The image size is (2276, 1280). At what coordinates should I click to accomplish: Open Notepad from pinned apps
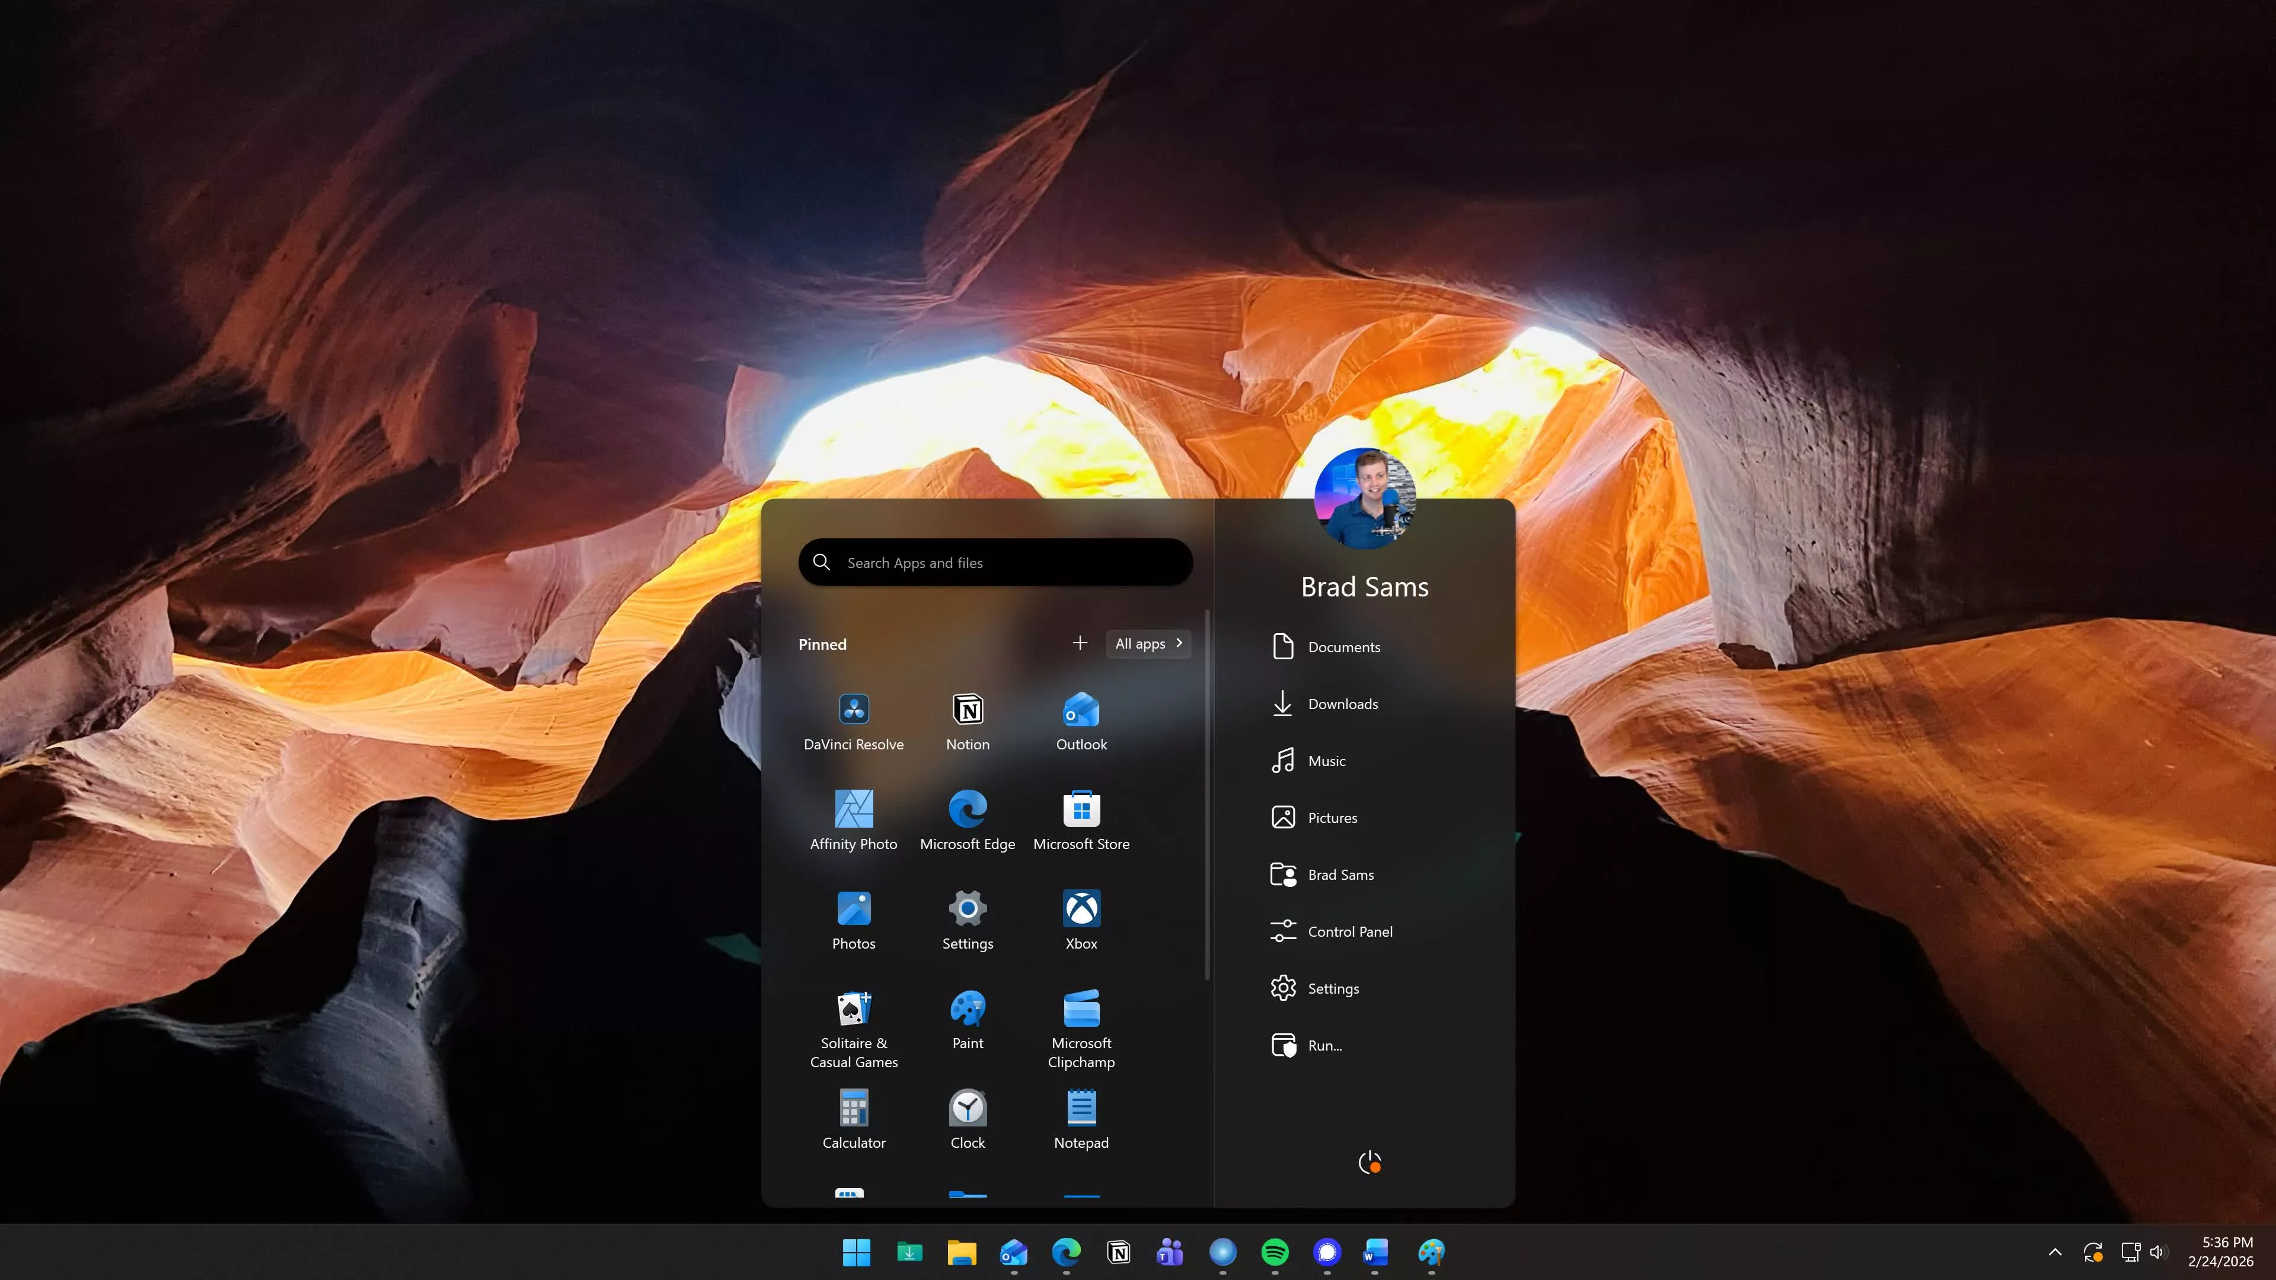pos(1081,1120)
